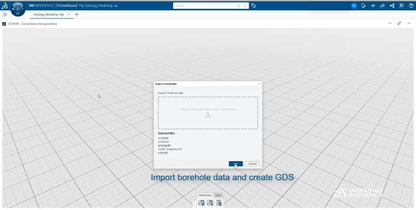Select the collar.txt file entry
416x210 pixels.
(163, 153)
